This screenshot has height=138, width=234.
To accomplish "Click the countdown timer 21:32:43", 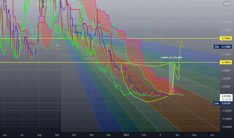I will 226,99.
